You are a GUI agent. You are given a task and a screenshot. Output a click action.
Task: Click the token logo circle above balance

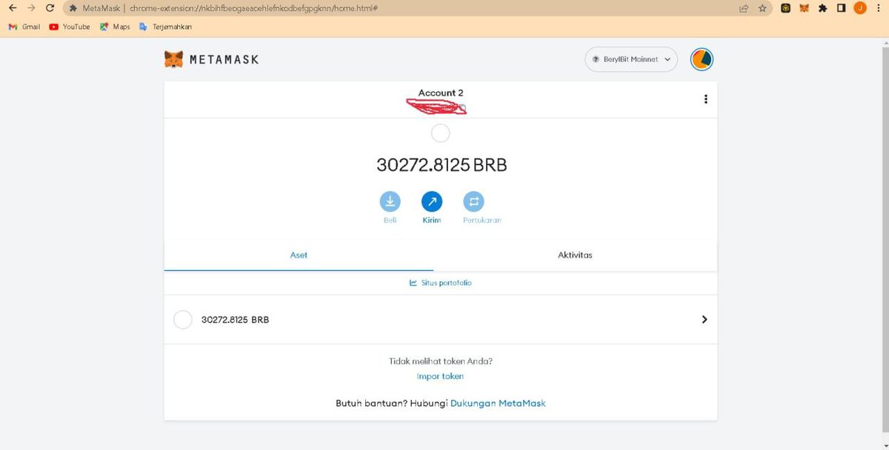440,133
